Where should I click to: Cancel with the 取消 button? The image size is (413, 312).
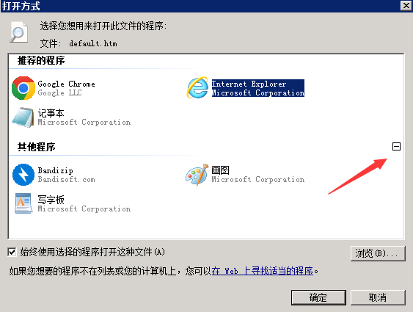[378, 298]
